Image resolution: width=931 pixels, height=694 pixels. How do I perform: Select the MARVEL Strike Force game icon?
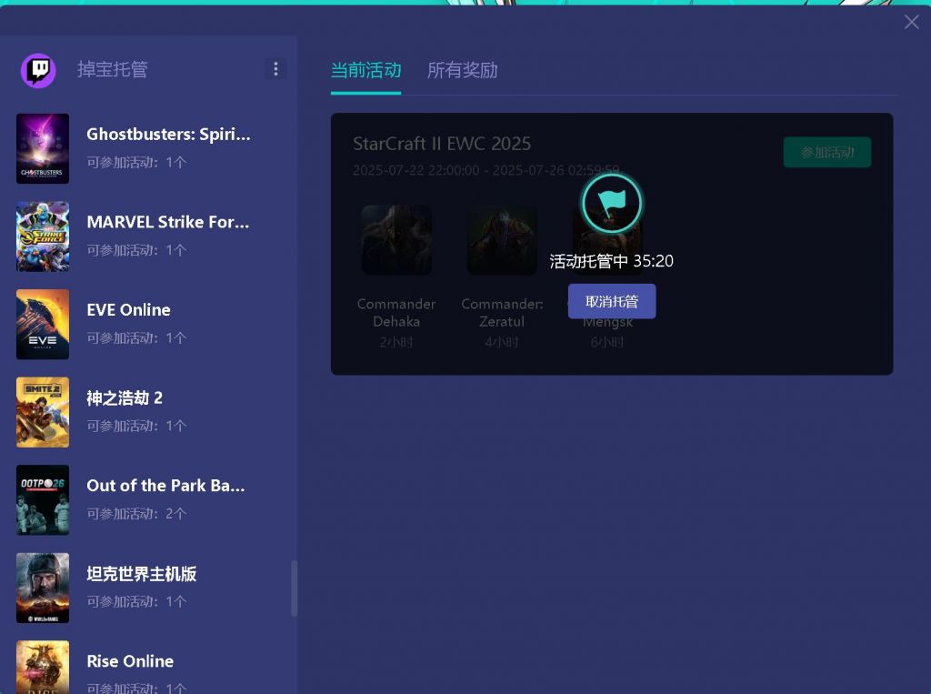42,236
